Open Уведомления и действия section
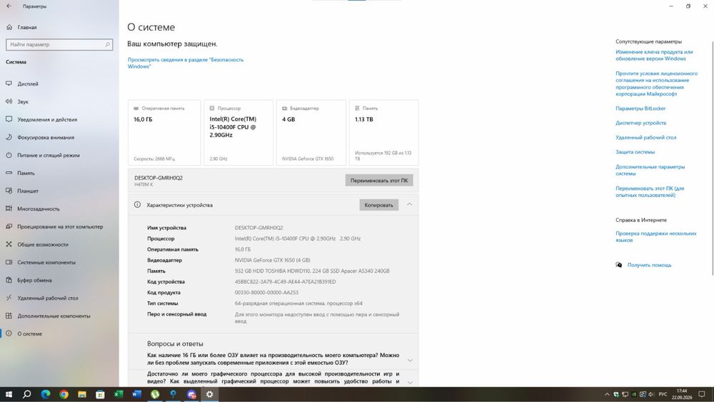This screenshot has height=402, width=714. (47, 119)
